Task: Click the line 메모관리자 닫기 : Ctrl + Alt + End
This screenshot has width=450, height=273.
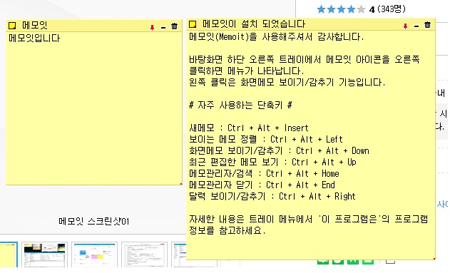Action: coord(262,185)
